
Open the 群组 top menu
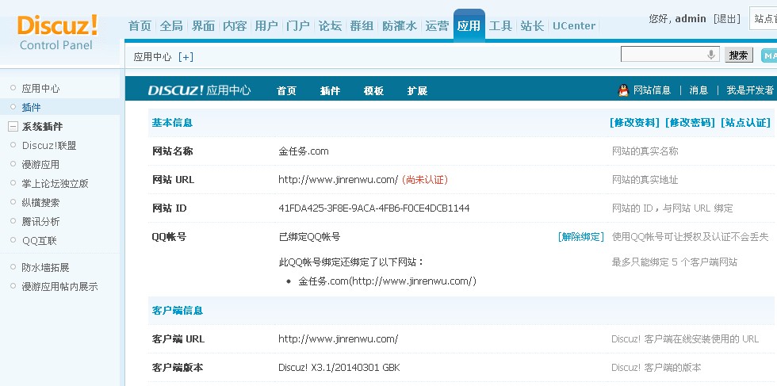[x=362, y=26]
